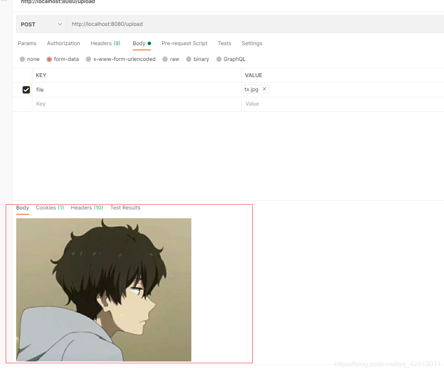
Task: Click the request URL input field
Action: 255,25
